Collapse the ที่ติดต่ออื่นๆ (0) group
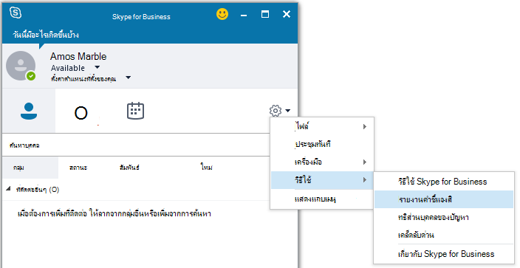Viewport: 520px width, 268px height. [8, 189]
